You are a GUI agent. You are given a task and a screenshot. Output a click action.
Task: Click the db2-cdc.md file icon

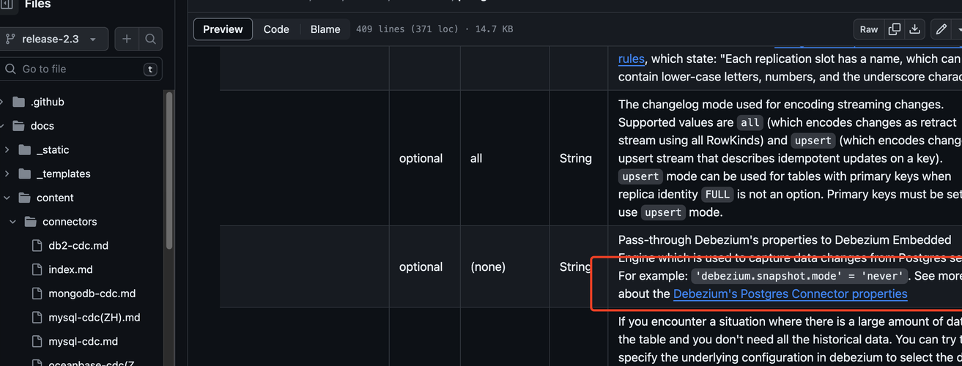point(37,246)
